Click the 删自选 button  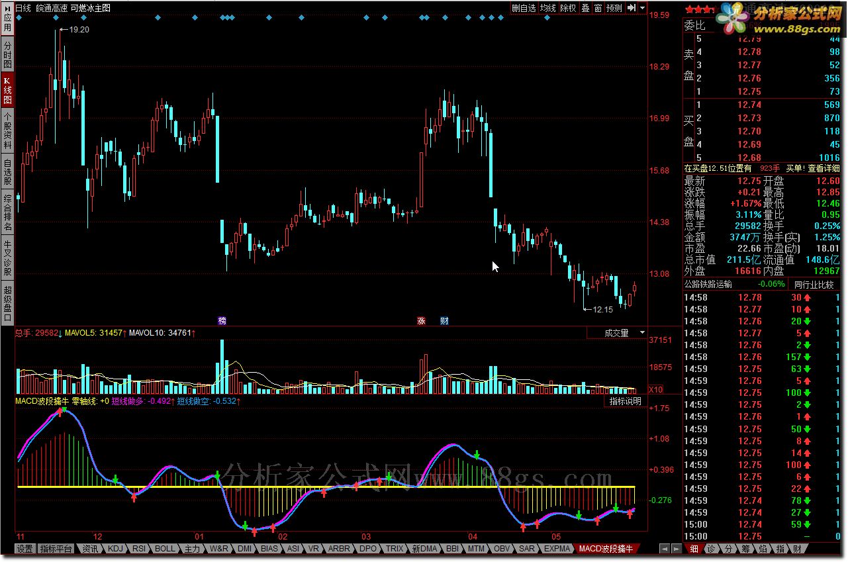pyautogui.click(x=524, y=8)
